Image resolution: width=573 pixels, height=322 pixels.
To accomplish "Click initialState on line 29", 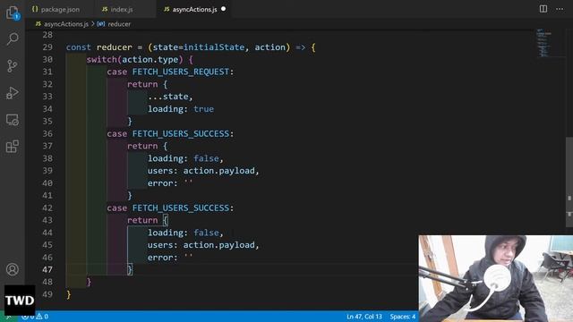I will [214, 47].
